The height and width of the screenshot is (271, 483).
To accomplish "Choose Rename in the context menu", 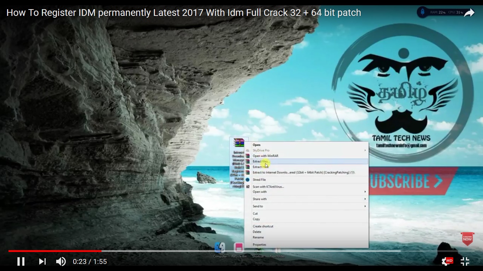I will tap(307, 237).
